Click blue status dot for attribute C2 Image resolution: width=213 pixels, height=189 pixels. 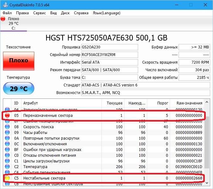[7, 167]
